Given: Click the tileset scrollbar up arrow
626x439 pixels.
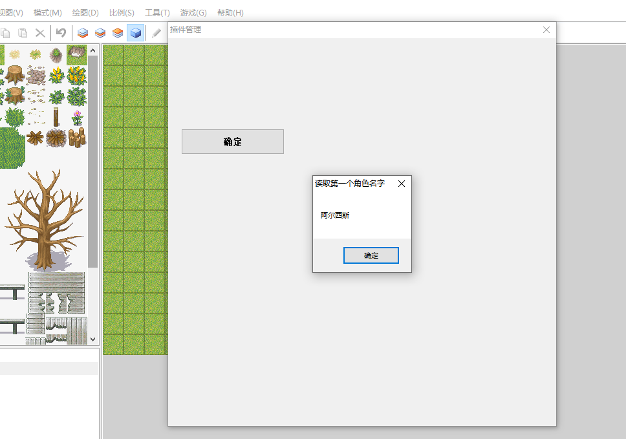Looking at the screenshot, I should point(93,50).
